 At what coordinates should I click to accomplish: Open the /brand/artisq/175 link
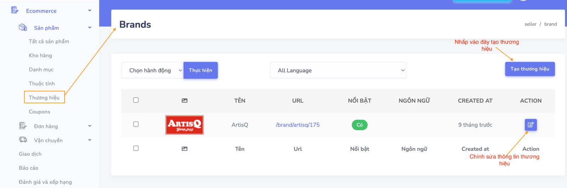298,125
